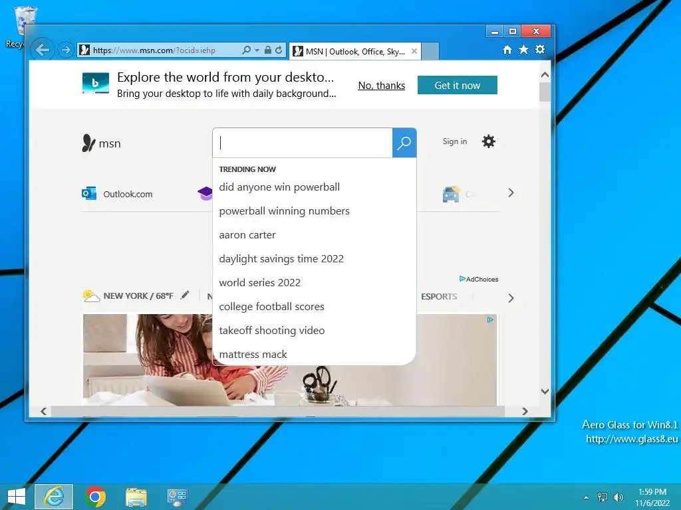Click the No, thanks link

(381, 86)
